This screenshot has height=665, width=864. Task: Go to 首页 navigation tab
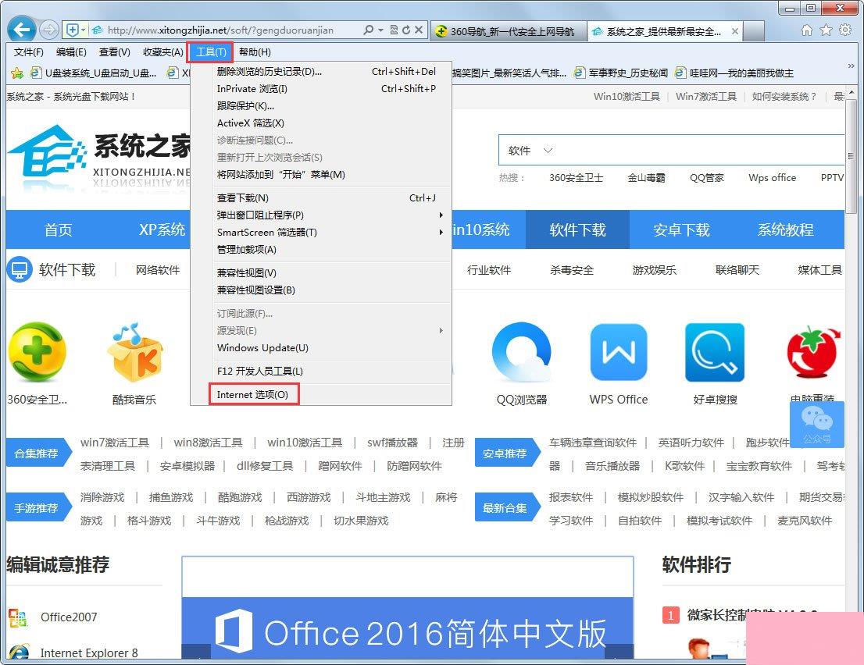click(58, 229)
